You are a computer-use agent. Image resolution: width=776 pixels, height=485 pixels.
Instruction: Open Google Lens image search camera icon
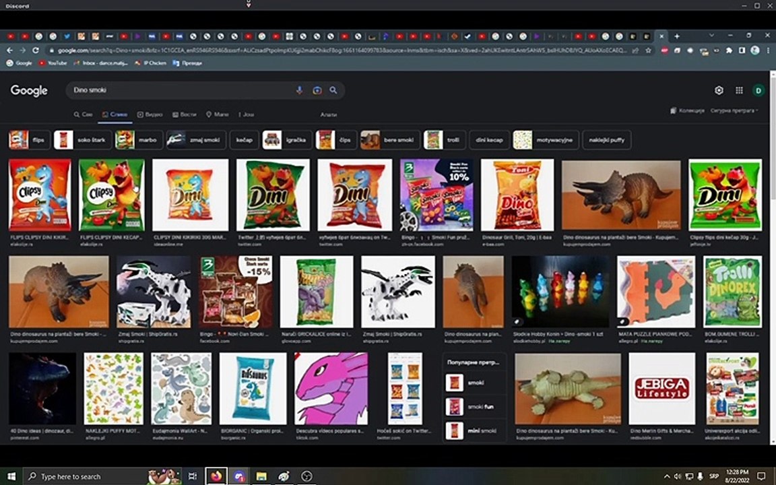point(317,90)
